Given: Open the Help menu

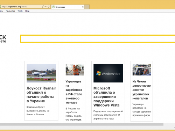Looking at the screenshot, I should tap(27, 11).
